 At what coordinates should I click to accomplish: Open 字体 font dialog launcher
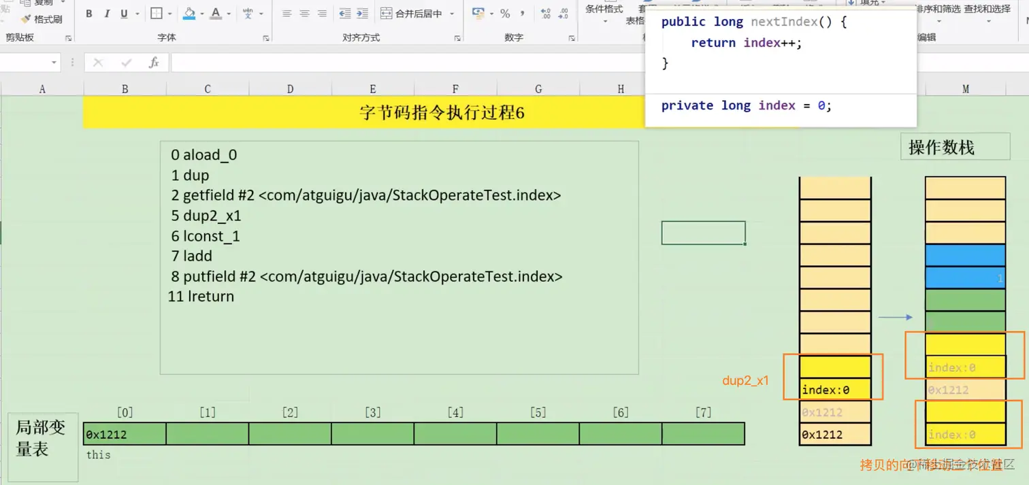pos(265,38)
